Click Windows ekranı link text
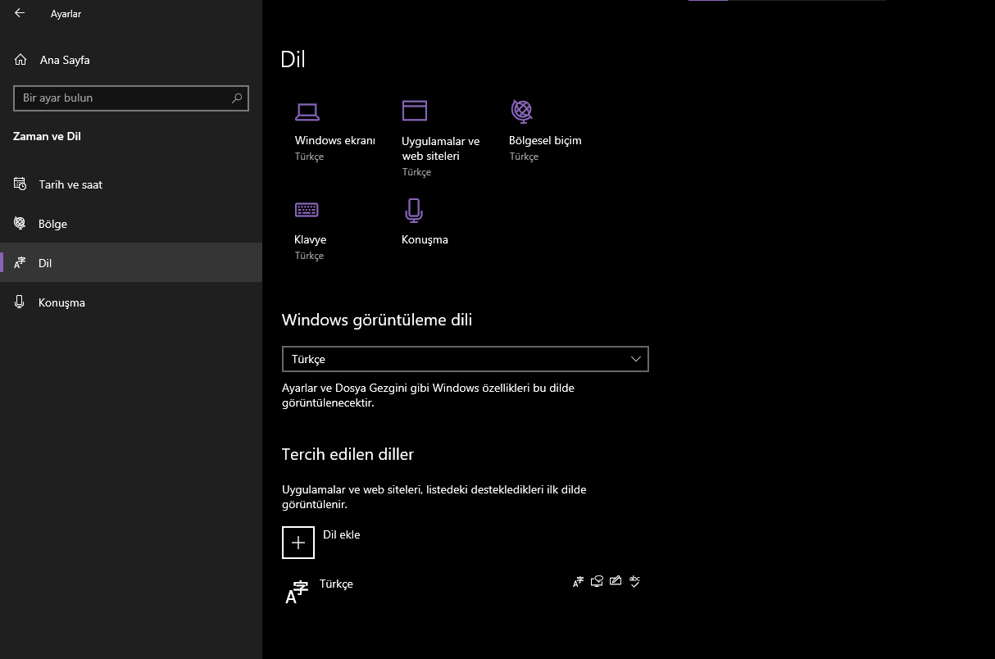 coord(335,140)
